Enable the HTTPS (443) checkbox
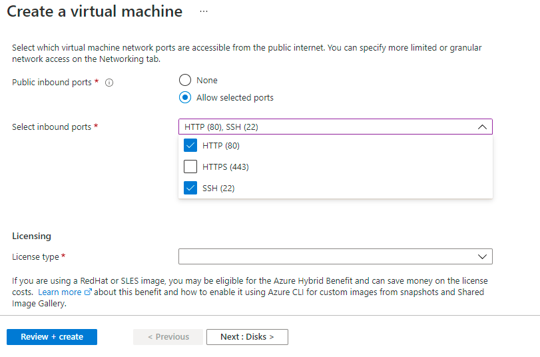The height and width of the screenshot is (357, 540). click(x=190, y=167)
